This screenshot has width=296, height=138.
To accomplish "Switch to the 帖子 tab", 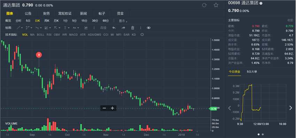I will [x=102, y=14].
